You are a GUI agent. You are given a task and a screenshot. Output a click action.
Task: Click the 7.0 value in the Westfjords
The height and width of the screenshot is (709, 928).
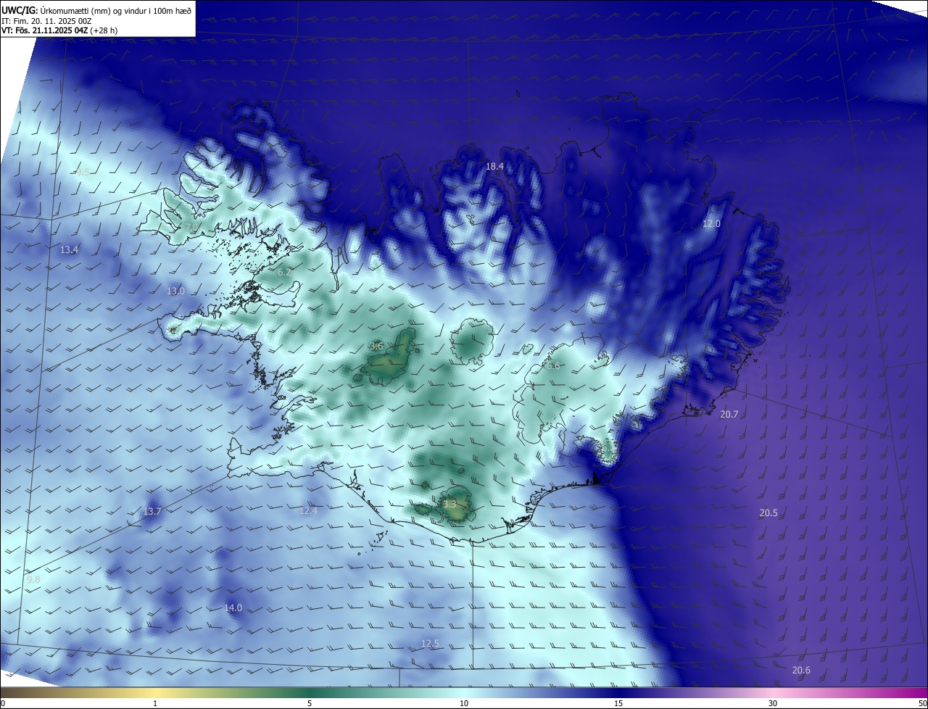(x=191, y=228)
